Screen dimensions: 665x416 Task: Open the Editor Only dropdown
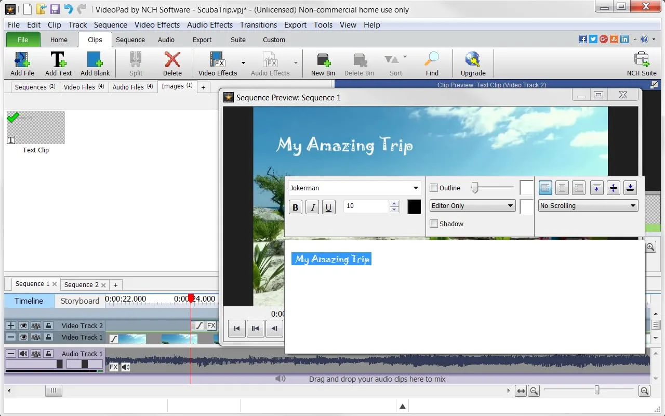pyautogui.click(x=472, y=206)
